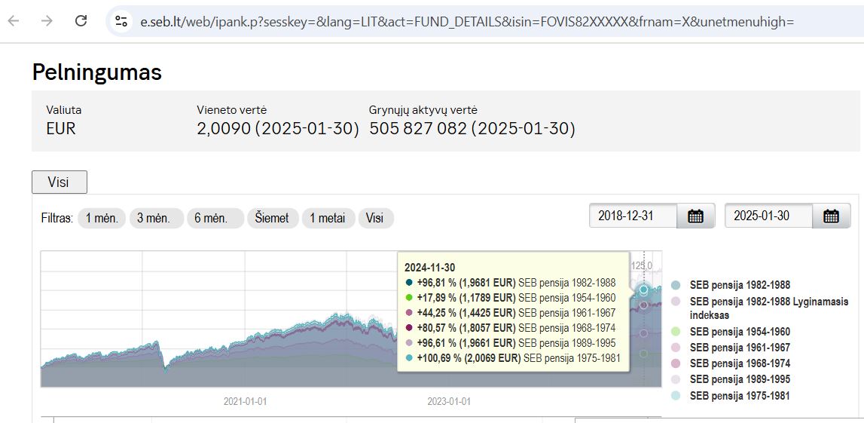Reload the page with the refresh icon
The width and height of the screenshot is (864, 423).
[81, 21]
